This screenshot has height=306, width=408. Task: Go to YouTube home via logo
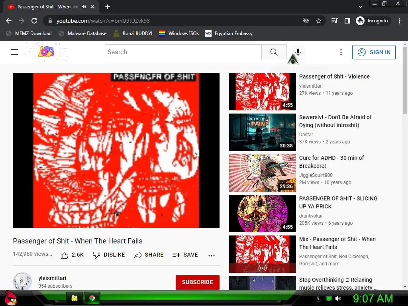coord(46,51)
